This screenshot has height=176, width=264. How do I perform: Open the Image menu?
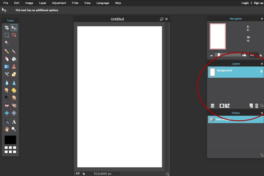coord(29,3)
